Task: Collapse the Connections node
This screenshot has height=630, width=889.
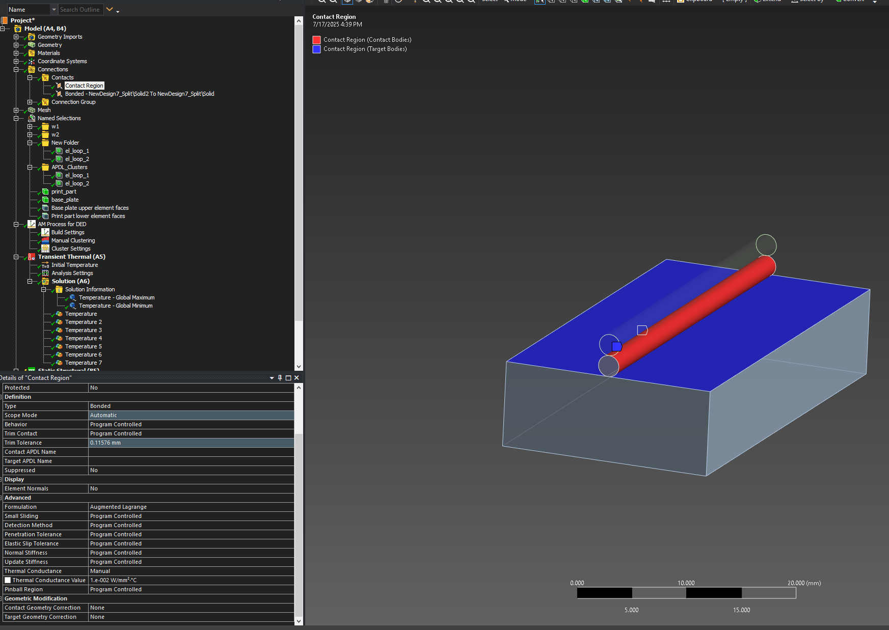Action: click(16, 69)
